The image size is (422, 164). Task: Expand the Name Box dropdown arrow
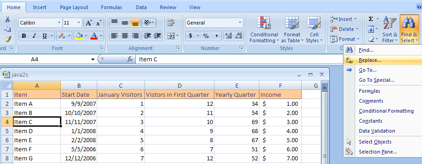point(93,59)
